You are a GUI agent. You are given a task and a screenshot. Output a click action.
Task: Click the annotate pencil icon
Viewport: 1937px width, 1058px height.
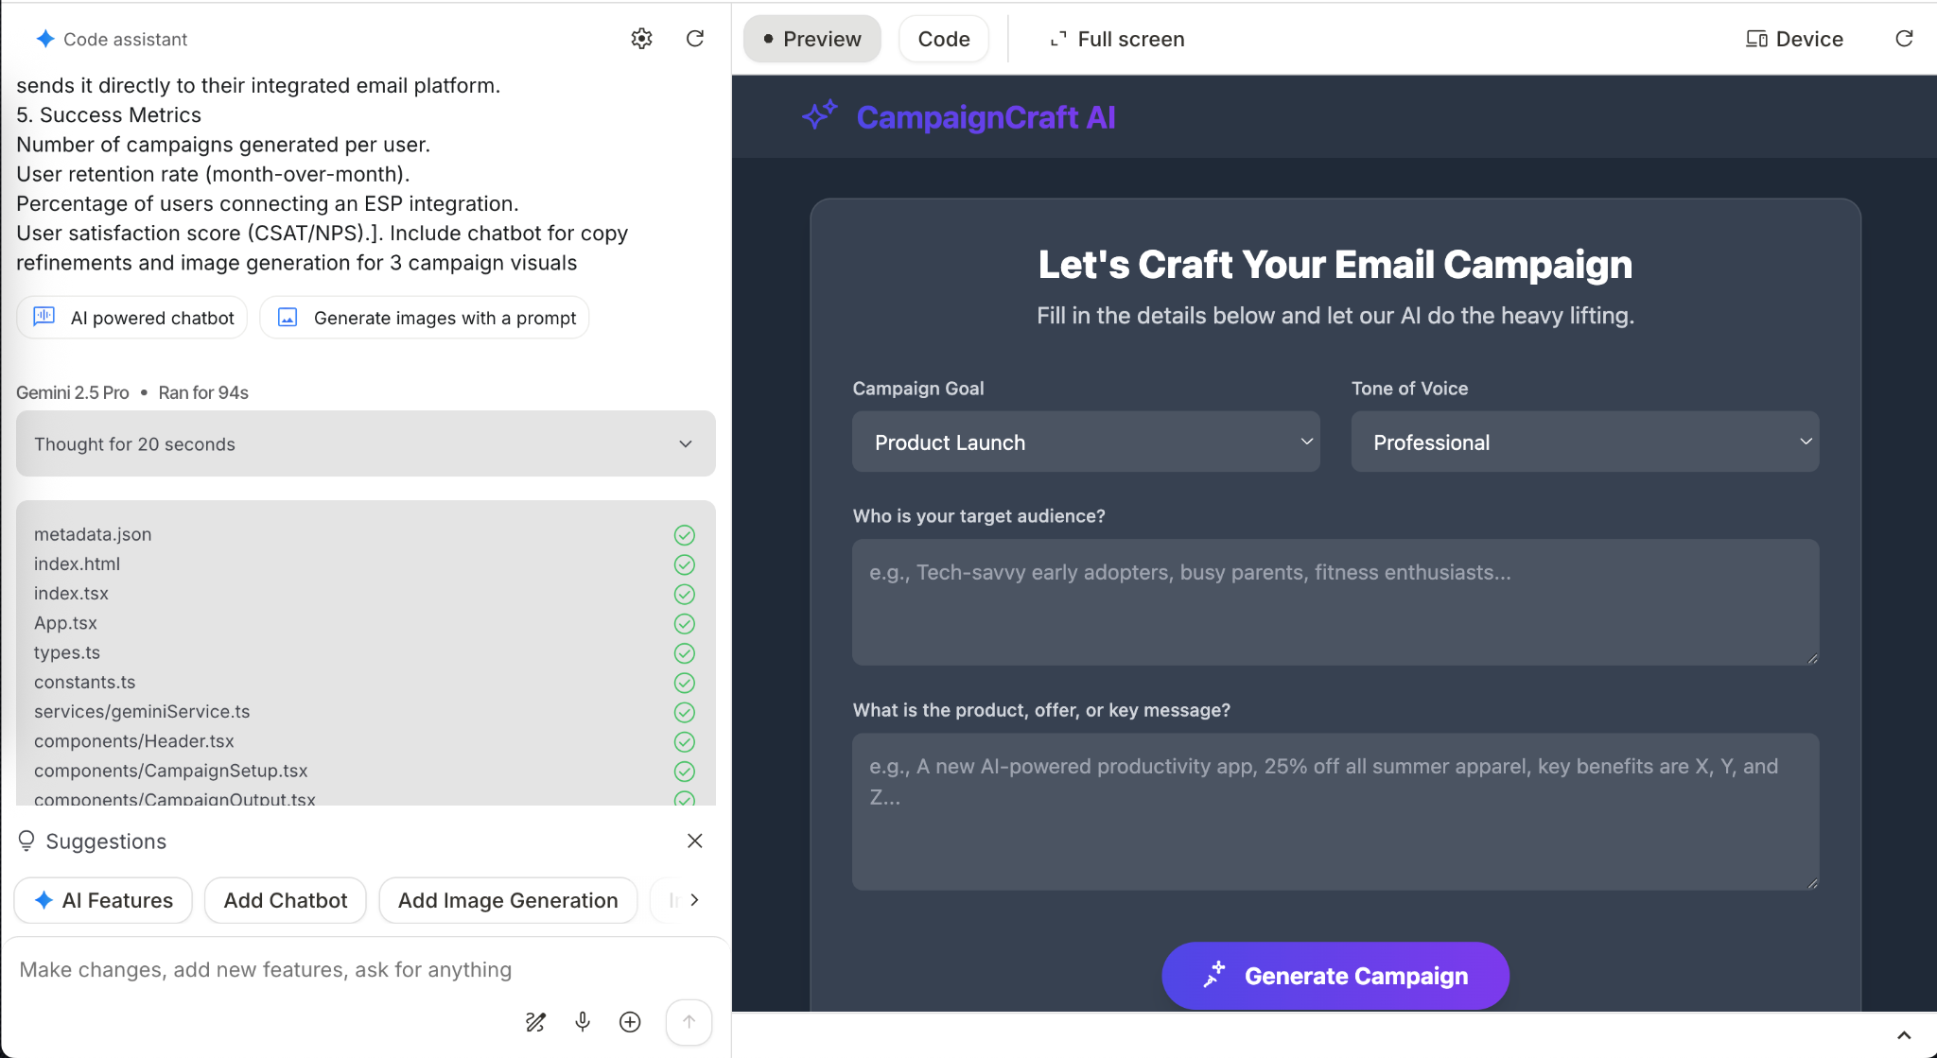(535, 1021)
